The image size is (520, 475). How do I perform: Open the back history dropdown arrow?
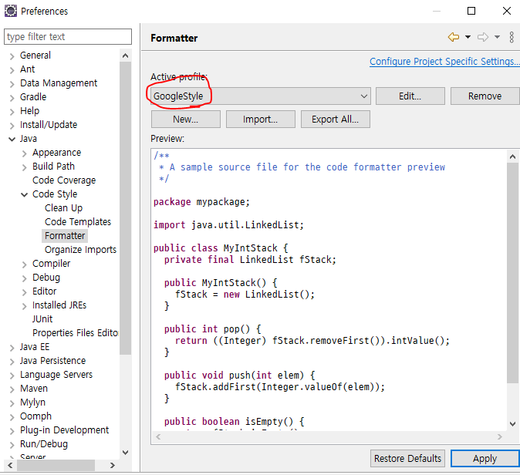[468, 37]
